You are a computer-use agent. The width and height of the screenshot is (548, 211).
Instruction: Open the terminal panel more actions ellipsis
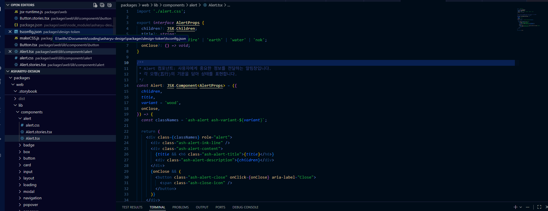(528, 207)
